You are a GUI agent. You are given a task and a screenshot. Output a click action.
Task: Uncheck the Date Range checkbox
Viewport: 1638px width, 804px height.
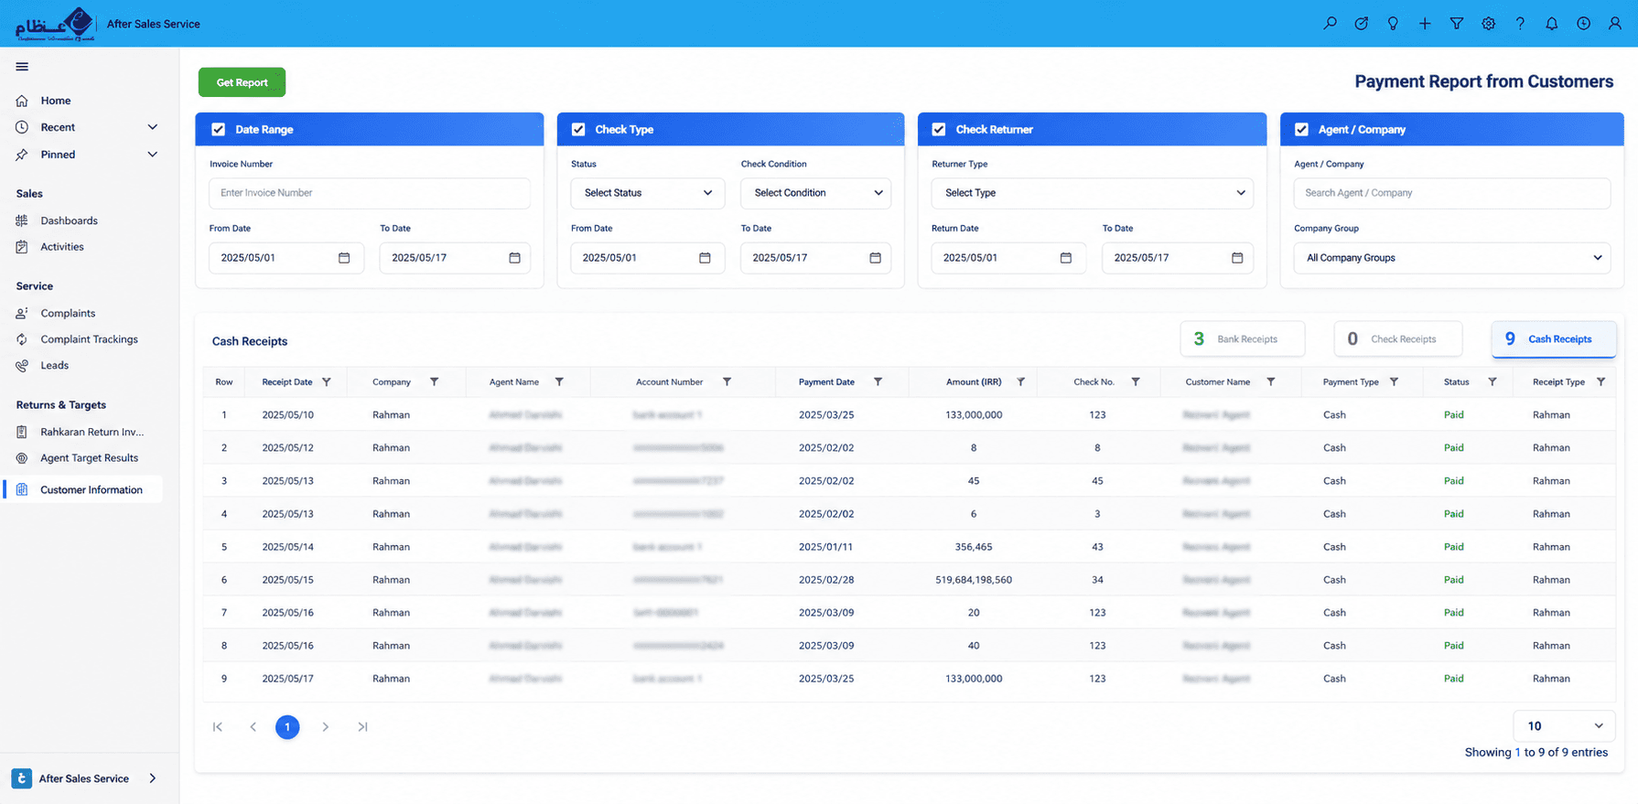coord(219,130)
